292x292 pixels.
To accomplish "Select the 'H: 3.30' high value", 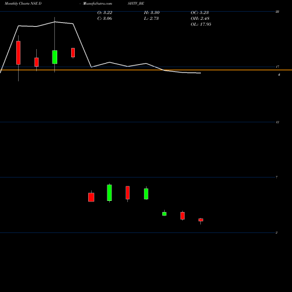I will (152, 13).
